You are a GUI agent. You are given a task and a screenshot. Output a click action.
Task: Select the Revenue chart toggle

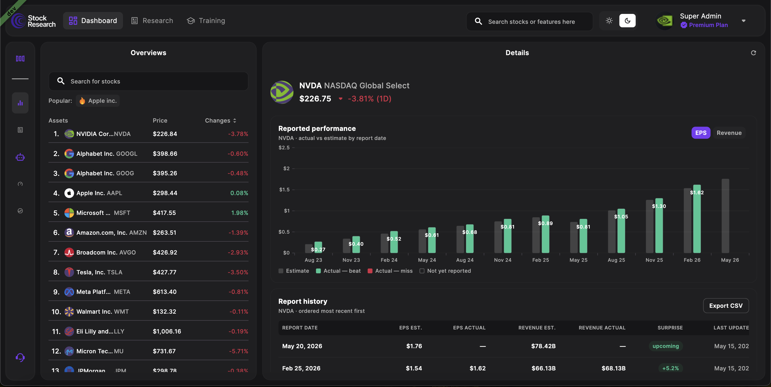coord(729,133)
